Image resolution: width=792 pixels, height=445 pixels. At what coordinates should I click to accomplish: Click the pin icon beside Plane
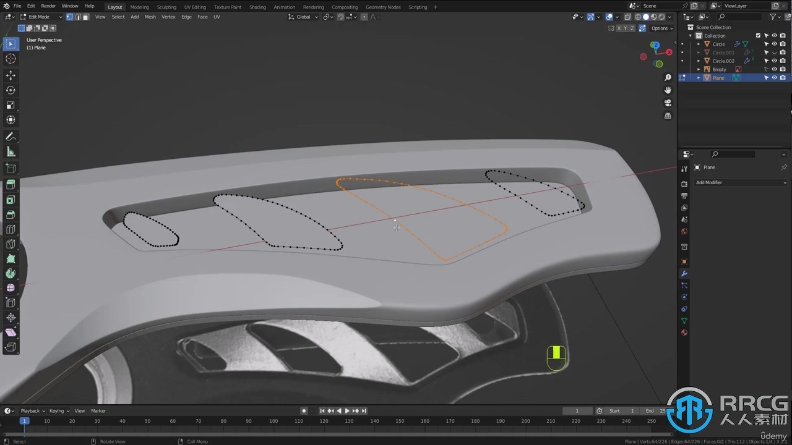tap(783, 167)
